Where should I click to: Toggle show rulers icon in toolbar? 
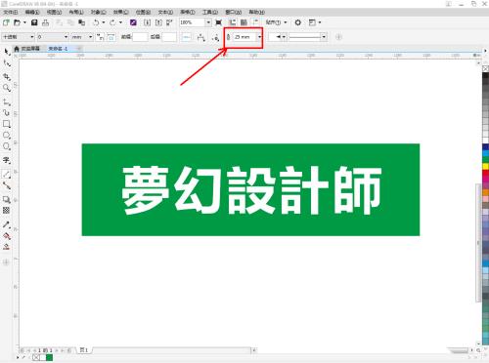click(x=232, y=22)
